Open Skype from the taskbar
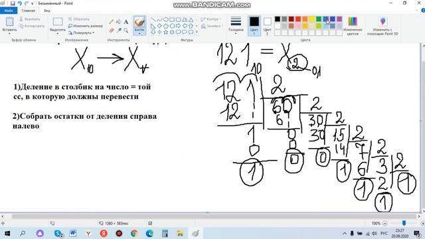Image resolution: width=425 pixels, height=239 pixels. 58,233
